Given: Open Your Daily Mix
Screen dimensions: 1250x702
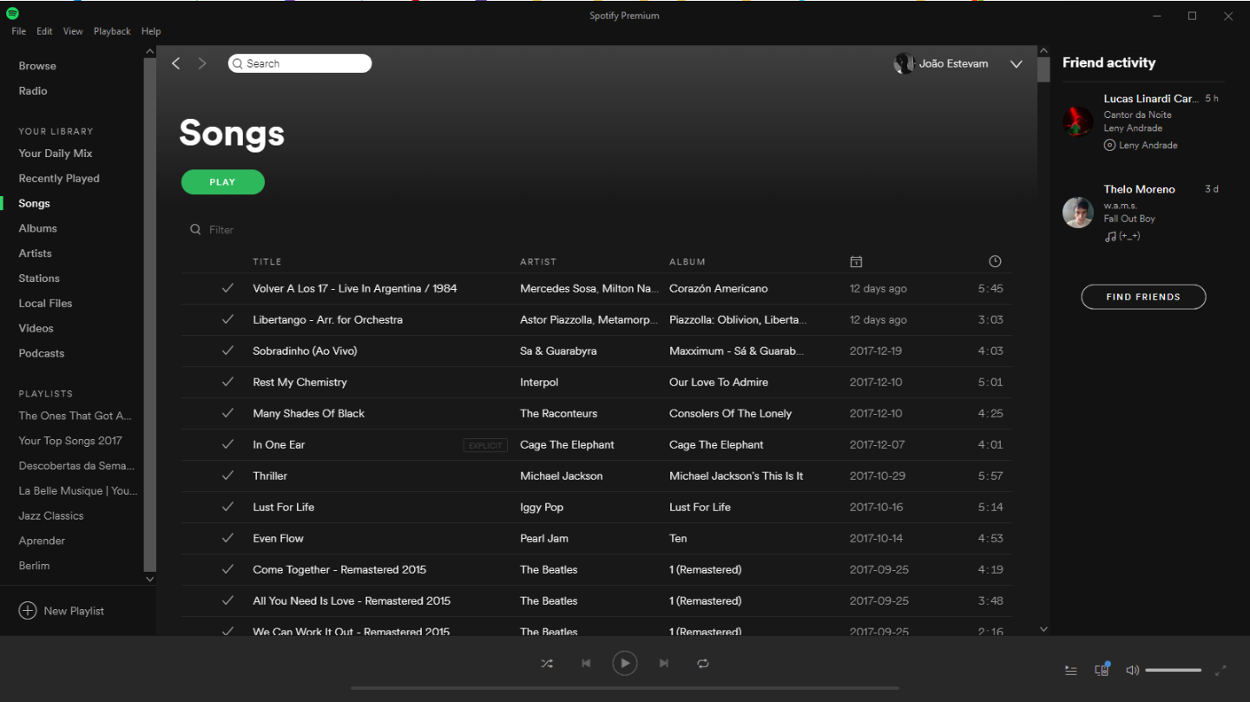Looking at the screenshot, I should pos(56,154).
